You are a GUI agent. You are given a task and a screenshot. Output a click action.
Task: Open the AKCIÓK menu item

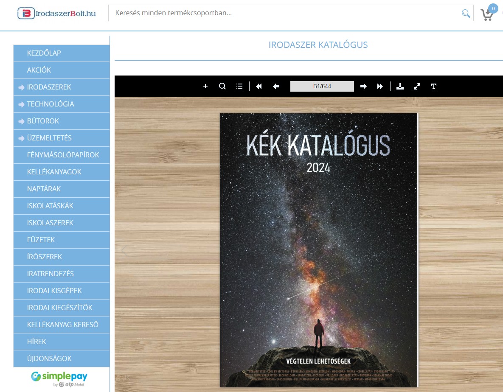(x=62, y=70)
